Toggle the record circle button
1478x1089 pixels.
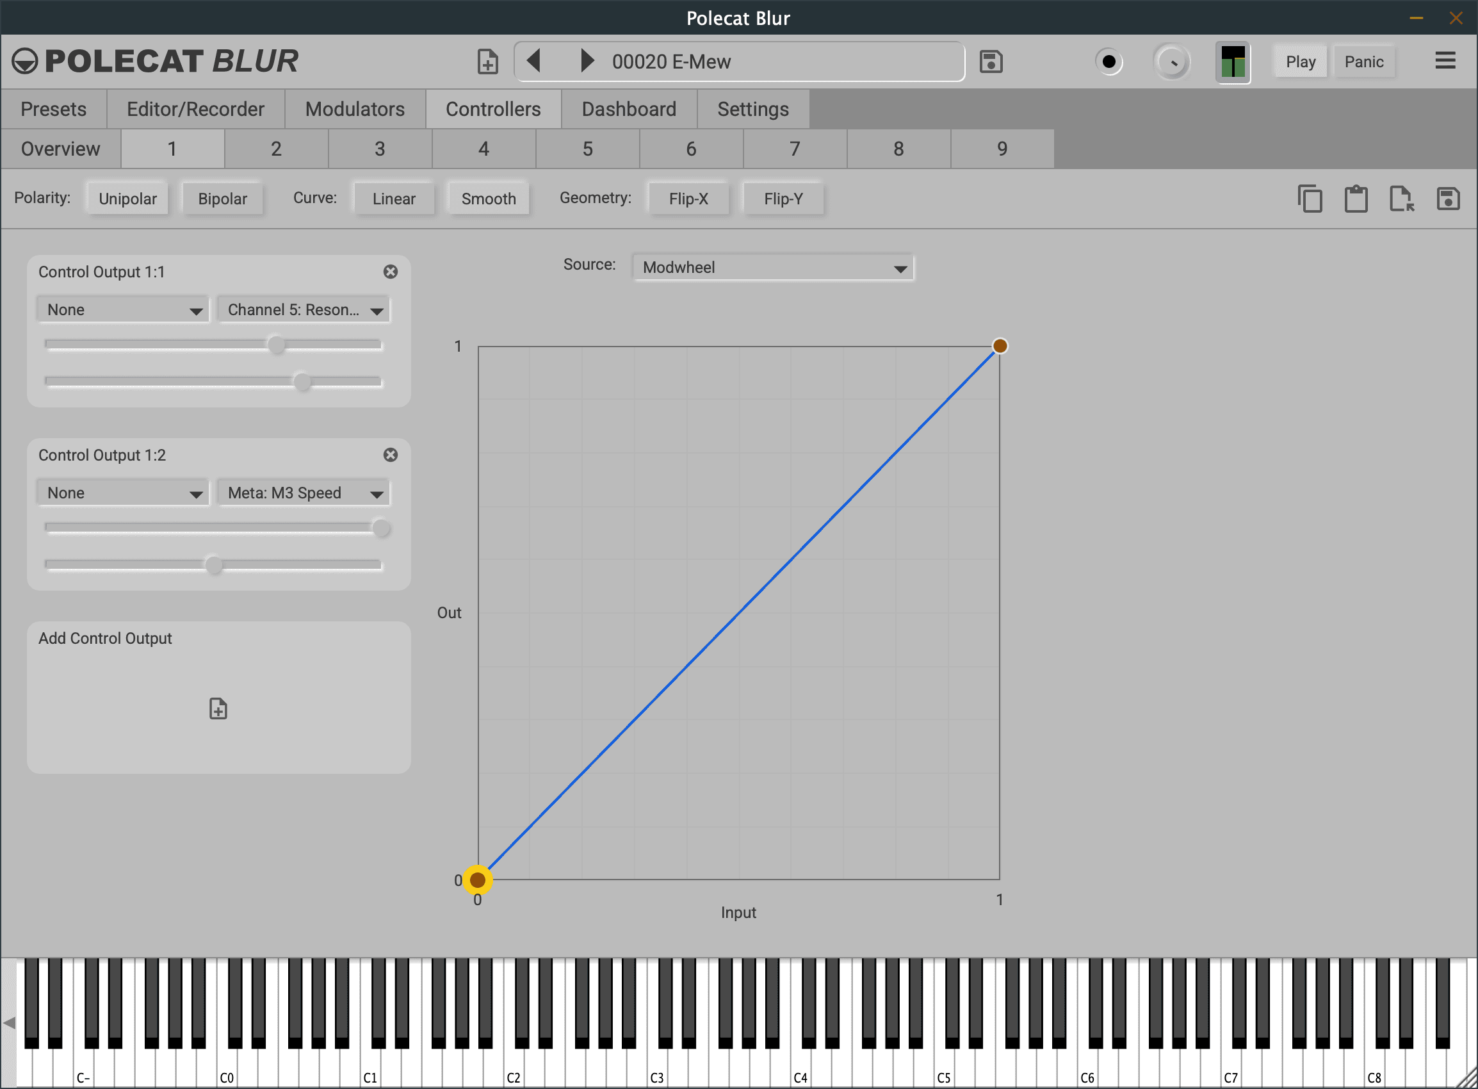pyautogui.click(x=1110, y=61)
